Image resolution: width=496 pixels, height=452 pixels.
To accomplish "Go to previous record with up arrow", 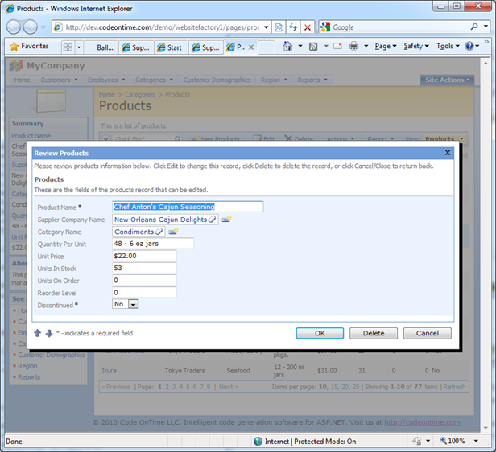I will (37, 333).
